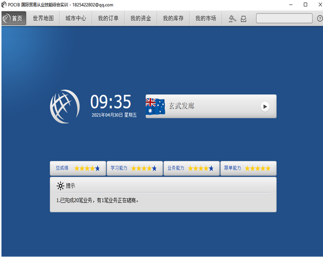Click the 总成绩 rating button
The width and height of the screenshot is (323, 257).
78,168
